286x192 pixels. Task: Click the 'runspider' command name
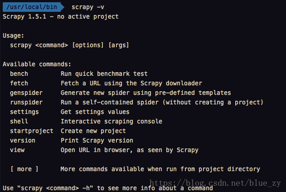[x=26, y=102]
